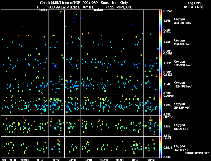Screen dimensions: 211x161
Task: Click the '04:48' time axis label
Action: click(x=136, y=160)
